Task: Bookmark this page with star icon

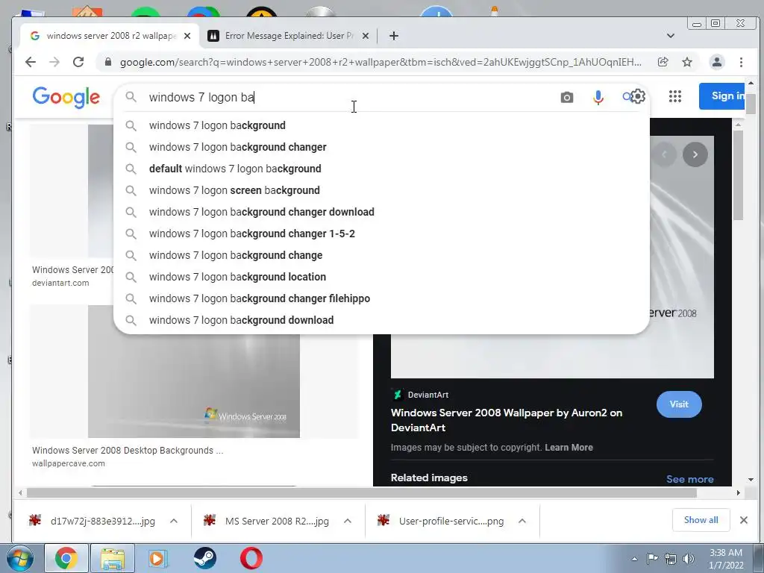Action: click(x=687, y=62)
